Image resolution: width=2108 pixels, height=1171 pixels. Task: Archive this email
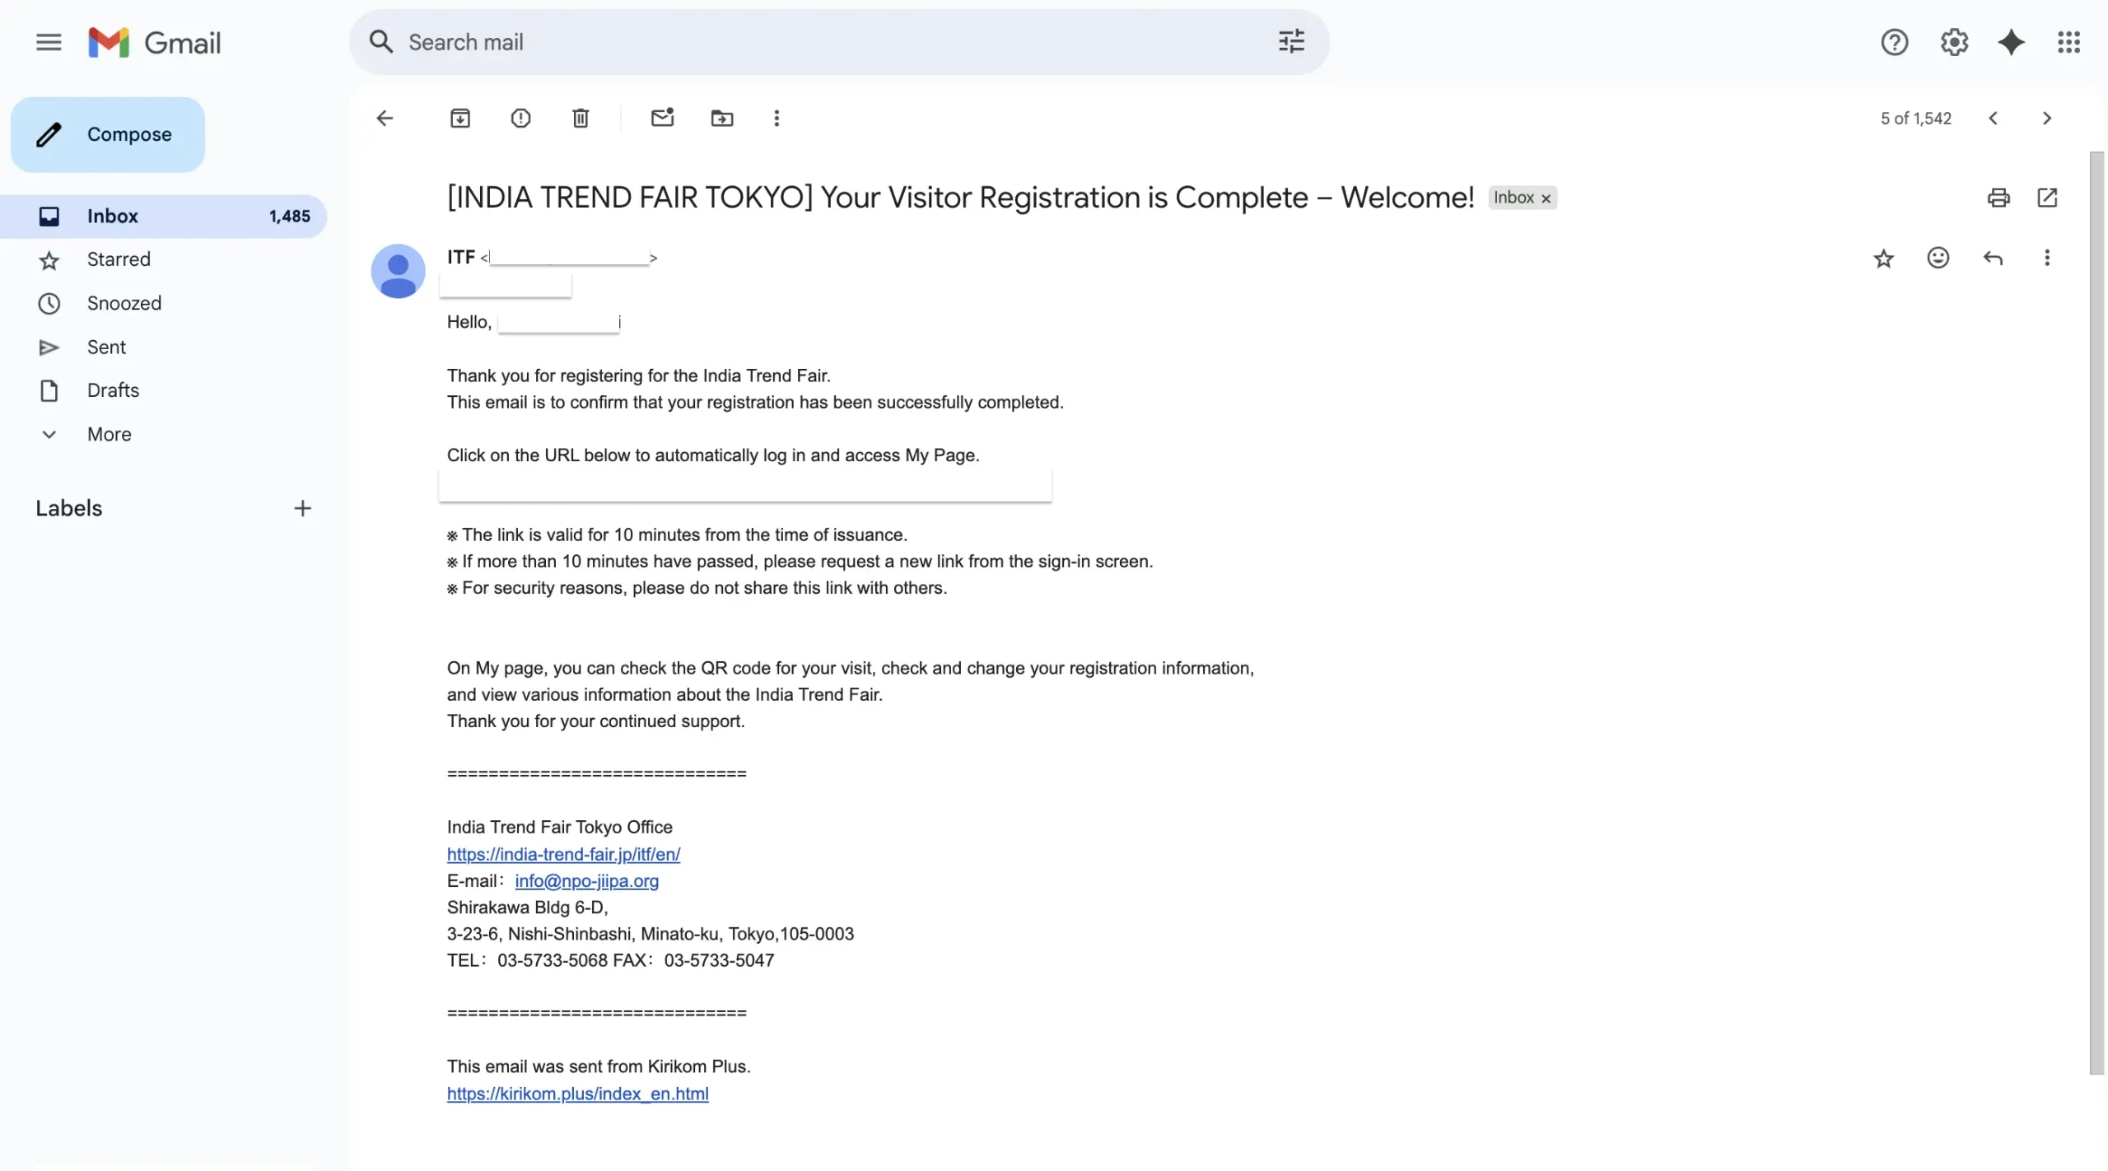[x=460, y=119]
